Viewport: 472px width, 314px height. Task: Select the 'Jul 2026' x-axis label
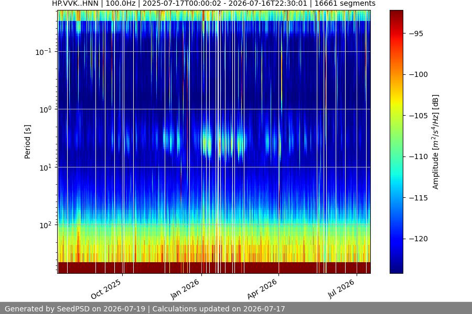pyautogui.click(x=341, y=289)
